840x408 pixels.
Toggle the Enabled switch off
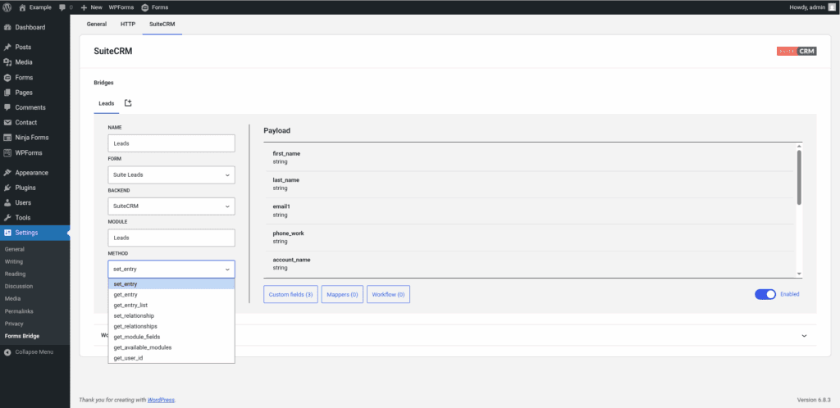(x=765, y=294)
